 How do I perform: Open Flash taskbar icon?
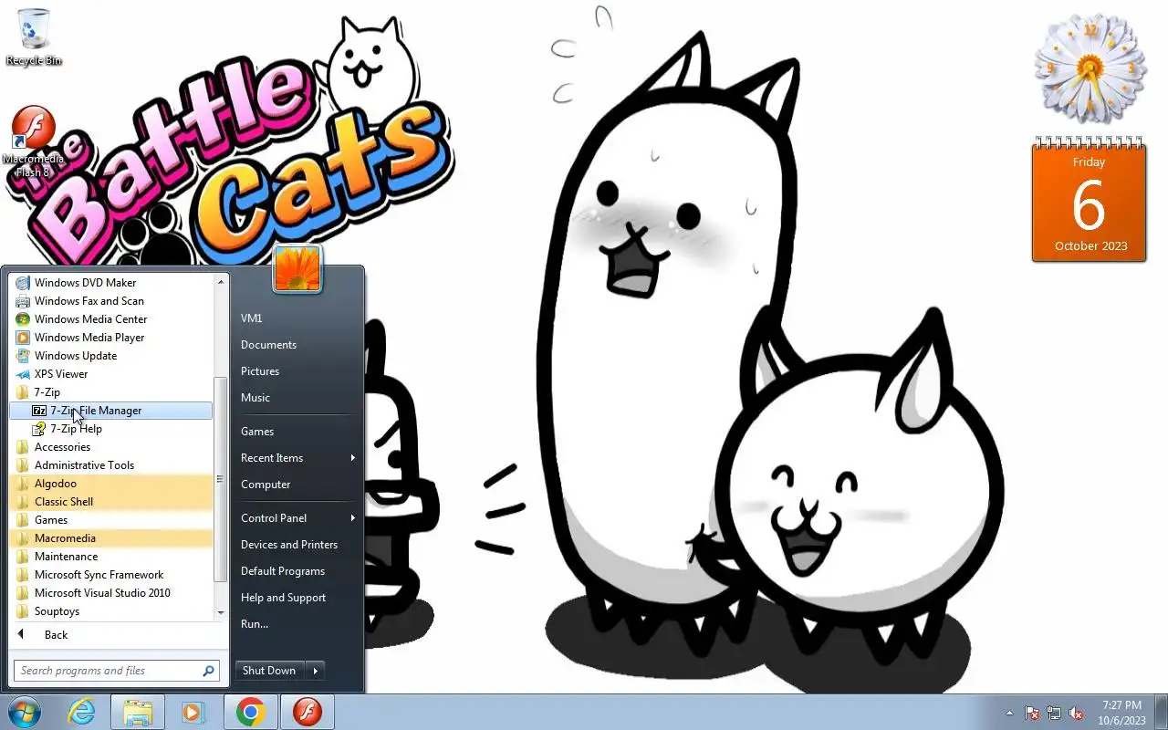(308, 712)
